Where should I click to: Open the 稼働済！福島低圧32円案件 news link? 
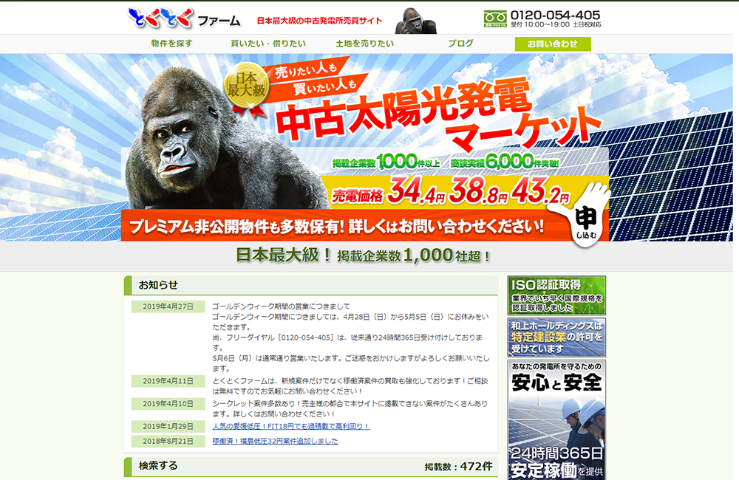pyautogui.click(x=275, y=442)
